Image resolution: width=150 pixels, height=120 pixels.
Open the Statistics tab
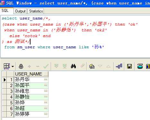(x=36, y=11)
